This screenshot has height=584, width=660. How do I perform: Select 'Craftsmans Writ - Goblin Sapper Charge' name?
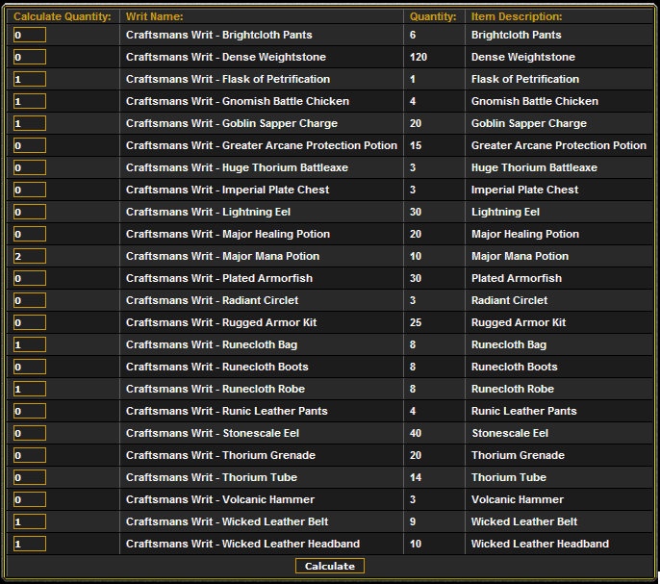click(x=232, y=123)
